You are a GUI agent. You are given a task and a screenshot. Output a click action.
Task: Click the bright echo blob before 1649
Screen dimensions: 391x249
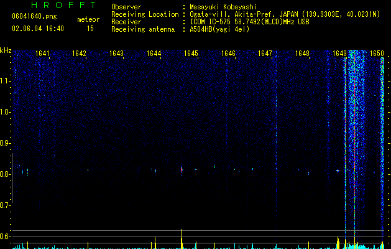pos(338,171)
